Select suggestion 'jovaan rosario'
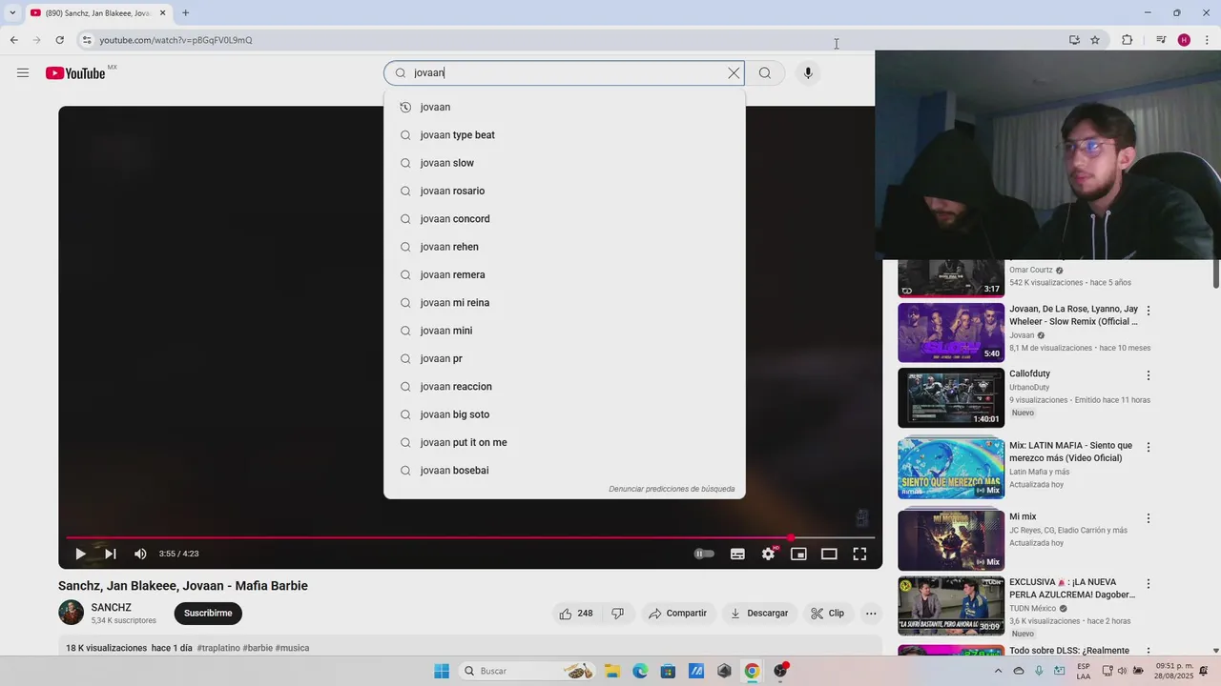Image resolution: width=1221 pixels, height=686 pixels. click(565, 191)
